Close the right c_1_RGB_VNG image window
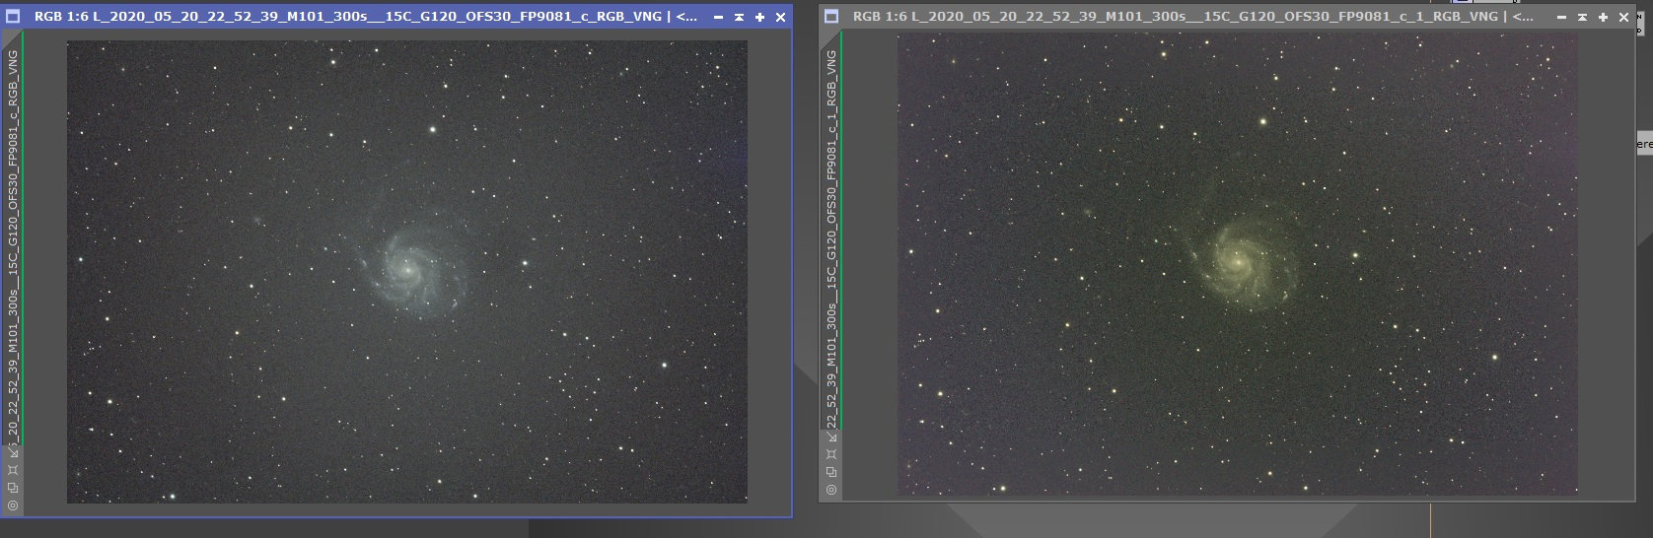This screenshot has width=1653, height=538. tap(1623, 17)
